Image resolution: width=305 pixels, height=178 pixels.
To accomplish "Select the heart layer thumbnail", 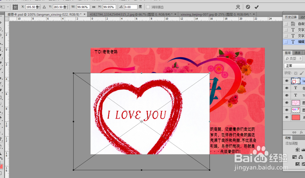I will coord(296,81).
